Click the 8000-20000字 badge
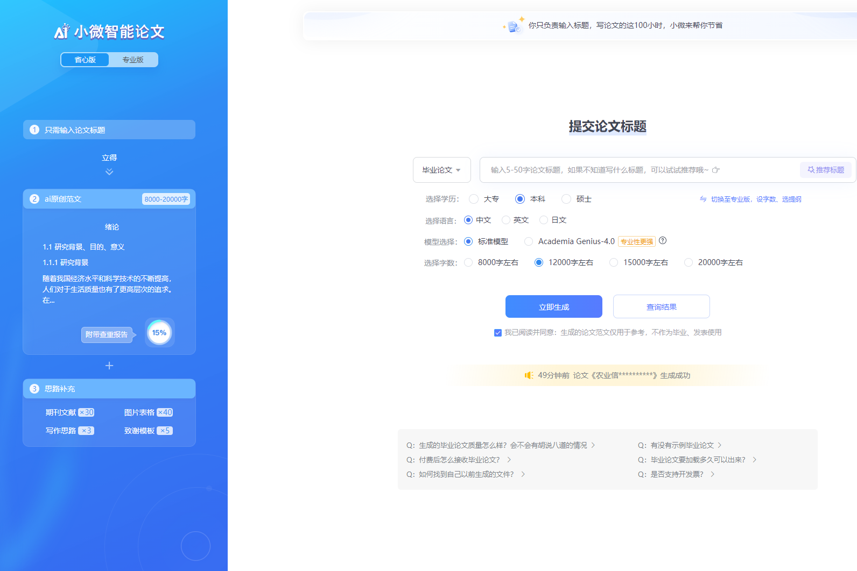Screen dimensions: 857x571 point(166,199)
